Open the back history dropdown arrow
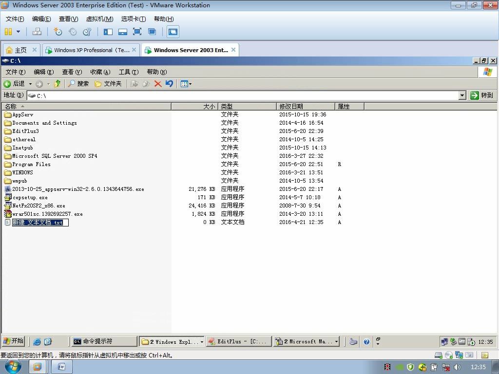 tap(31, 84)
